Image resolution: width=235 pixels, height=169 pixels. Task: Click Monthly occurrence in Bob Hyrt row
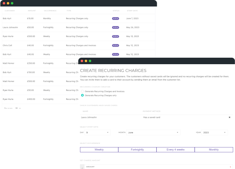click(47, 18)
